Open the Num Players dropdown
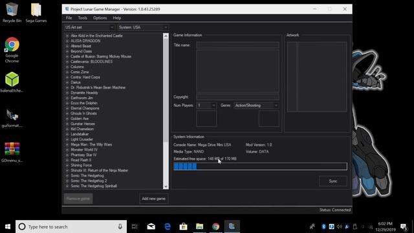Viewport: 414px width, 233px height. click(x=206, y=105)
